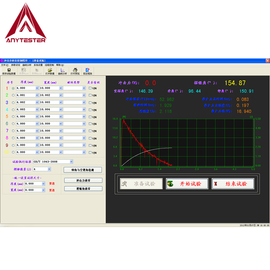Click the 准备试验 button
This screenshot has height=270, width=270.
[x=141, y=184]
